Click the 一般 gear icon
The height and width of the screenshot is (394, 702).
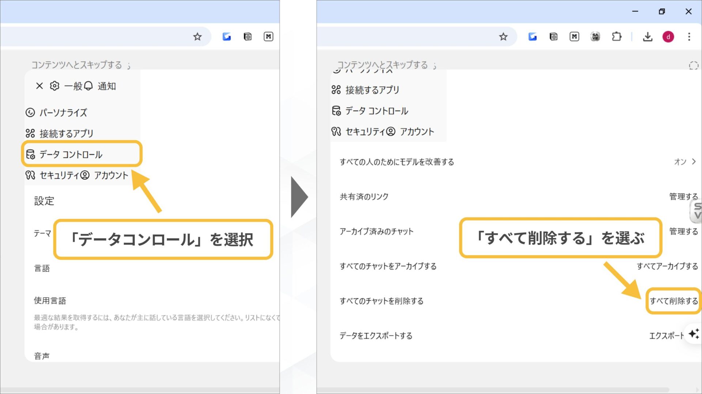(x=54, y=86)
